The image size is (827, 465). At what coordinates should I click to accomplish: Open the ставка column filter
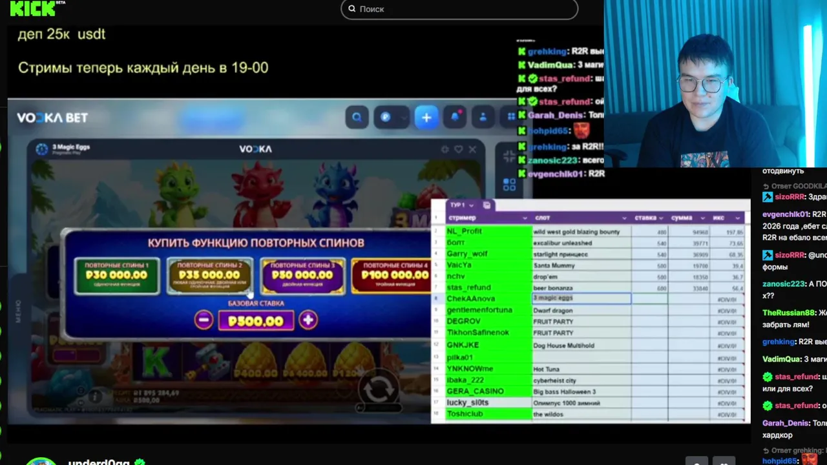tap(661, 218)
